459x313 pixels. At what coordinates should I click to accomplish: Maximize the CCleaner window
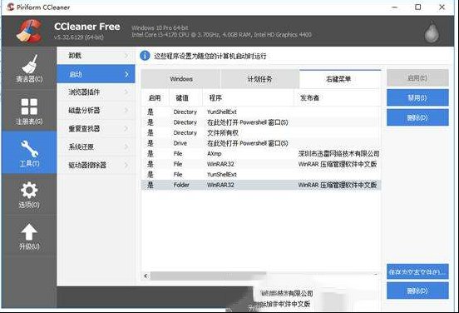[418, 7]
